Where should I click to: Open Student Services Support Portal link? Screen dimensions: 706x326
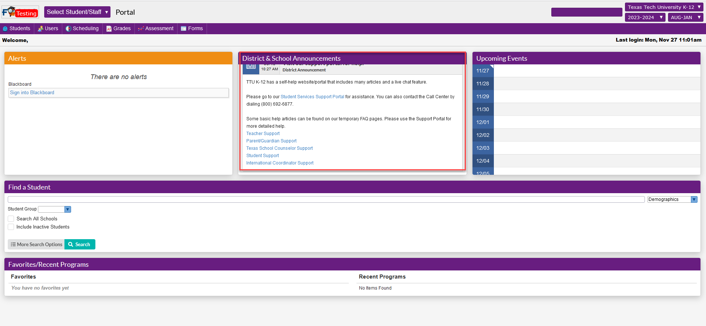(x=312, y=97)
